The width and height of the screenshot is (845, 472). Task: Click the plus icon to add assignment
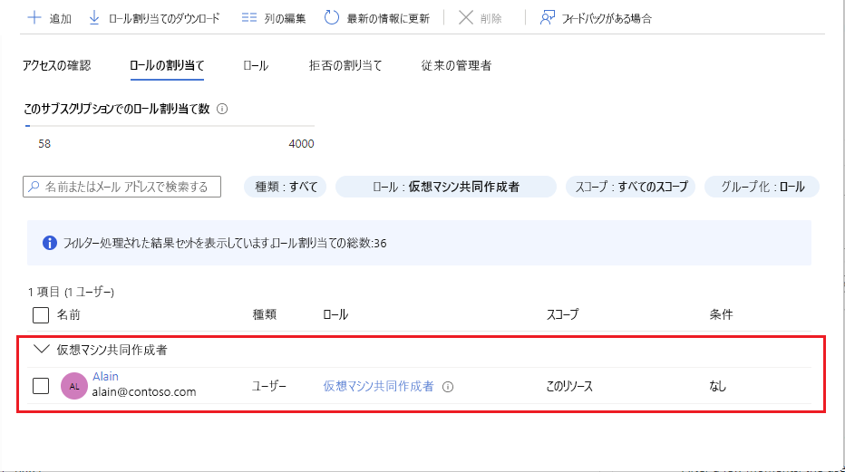point(35,17)
